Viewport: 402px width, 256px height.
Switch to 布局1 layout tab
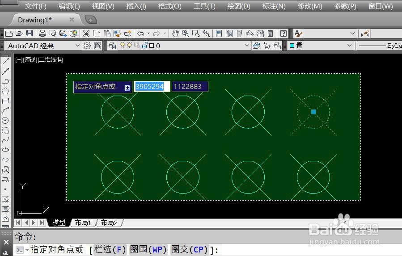83,222
